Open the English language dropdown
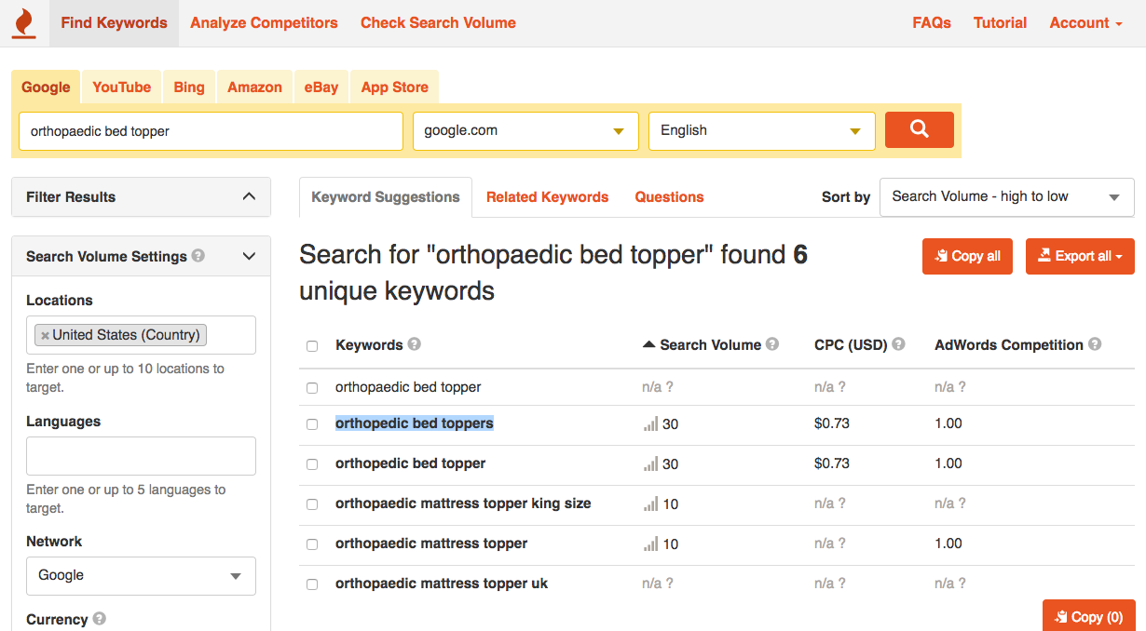1146x631 pixels. point(762,131)
